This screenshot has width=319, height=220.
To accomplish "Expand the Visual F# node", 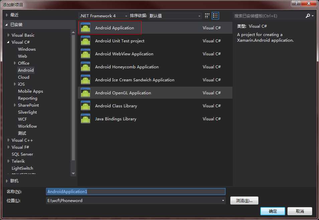I will 8,147.
